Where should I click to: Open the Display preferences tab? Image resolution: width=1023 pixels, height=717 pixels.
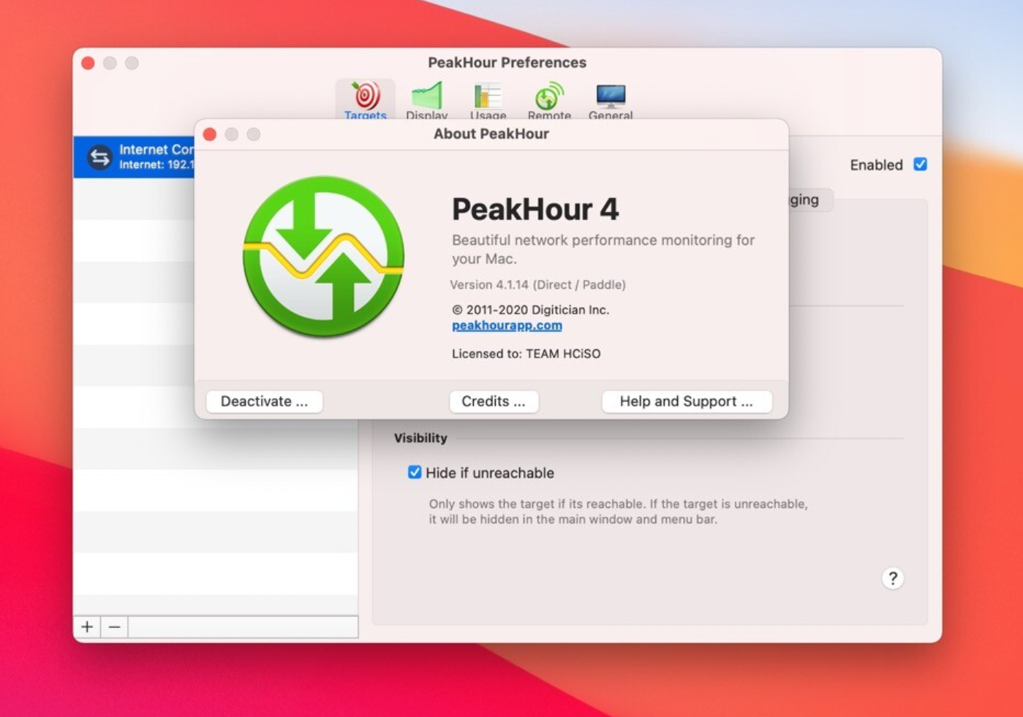427,99
